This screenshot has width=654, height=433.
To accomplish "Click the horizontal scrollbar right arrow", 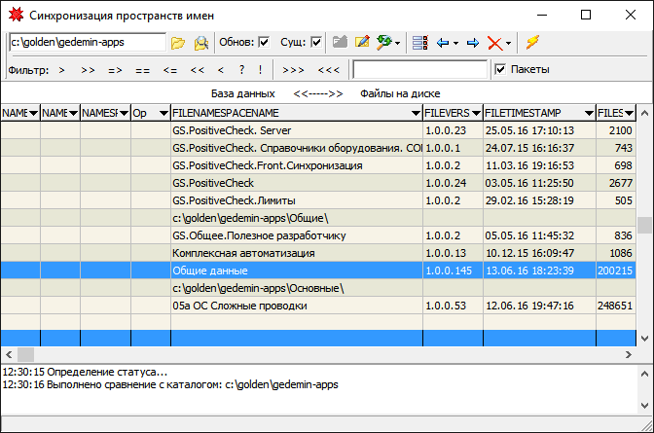I will 628,354.
